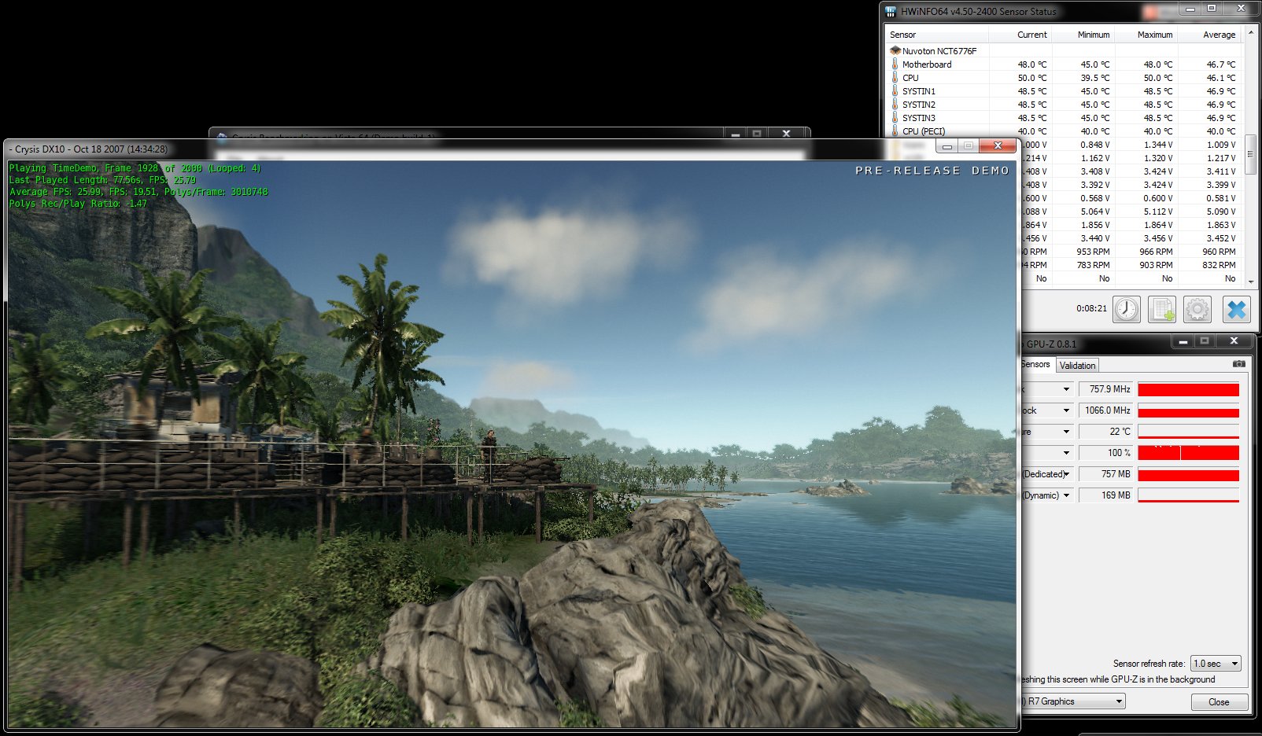Click the Close button in GPU-Z
The image size is (1262, 736).
(x=1219, y=702)
